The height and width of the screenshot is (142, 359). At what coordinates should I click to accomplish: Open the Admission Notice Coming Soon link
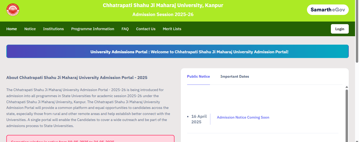point(243,117)
